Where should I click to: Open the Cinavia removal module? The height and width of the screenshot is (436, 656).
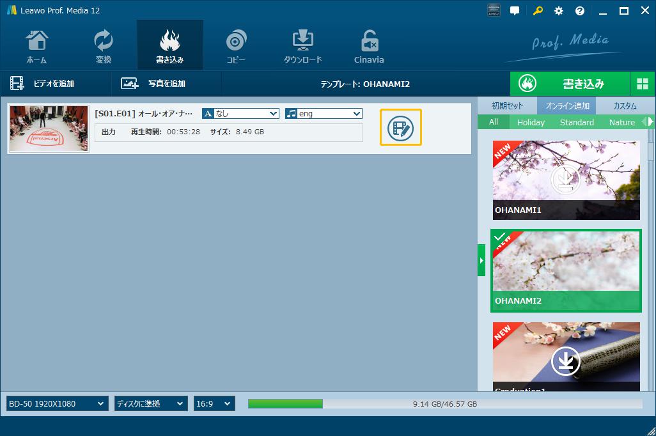click(x=369, y=46)
